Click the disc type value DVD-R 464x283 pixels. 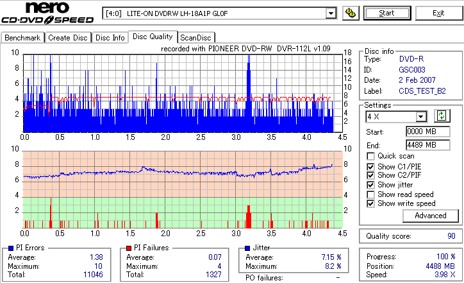click(411, 59)
